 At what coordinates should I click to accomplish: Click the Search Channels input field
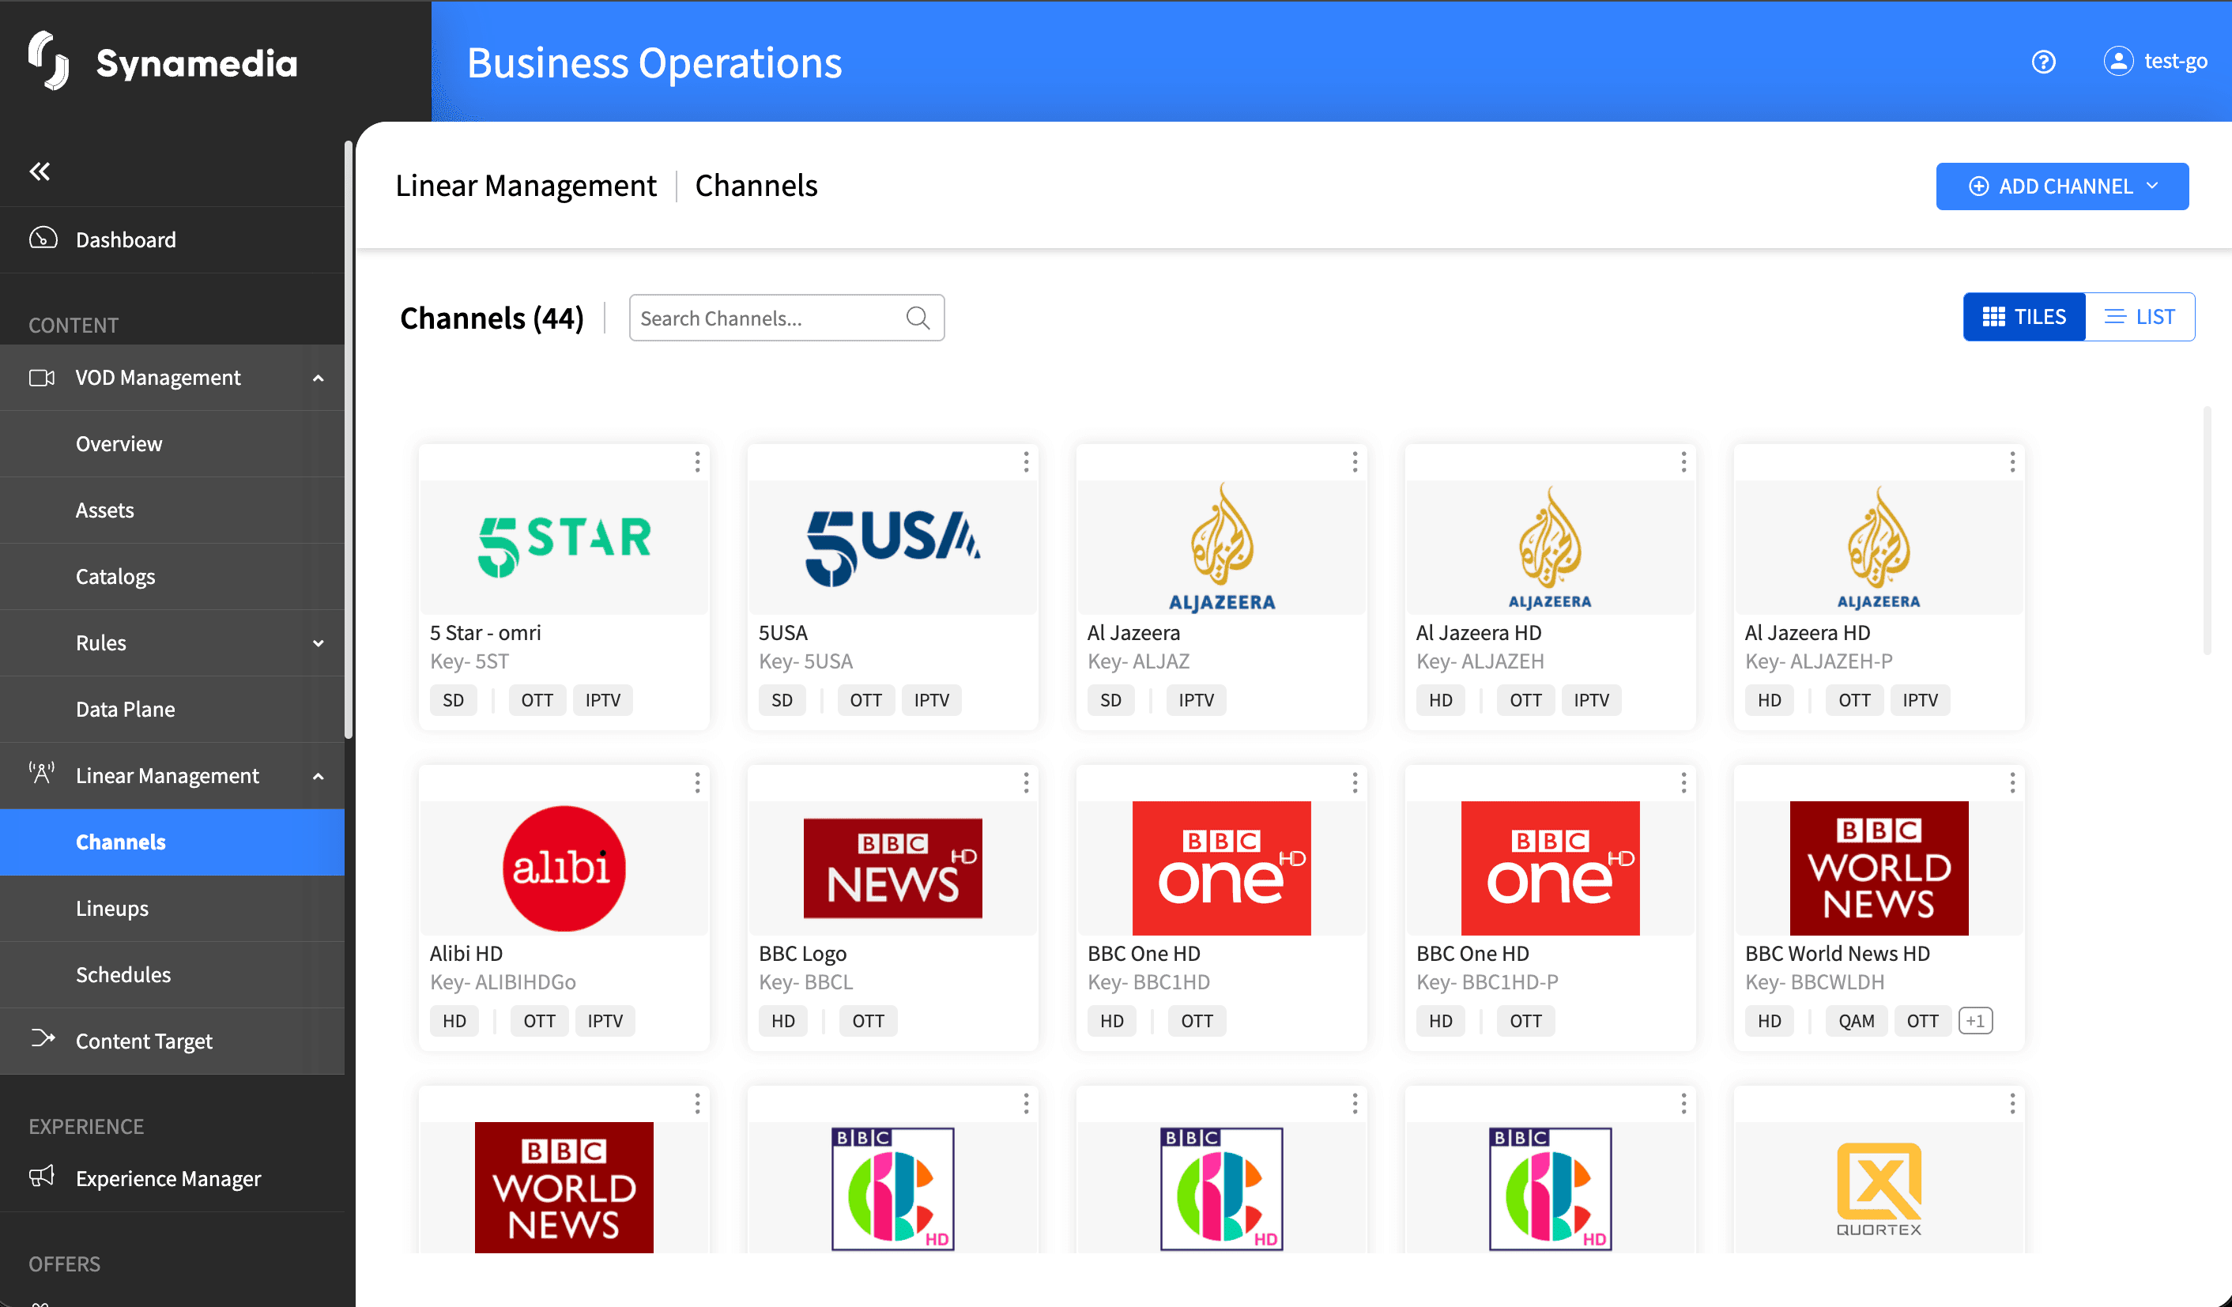point(786,318)
